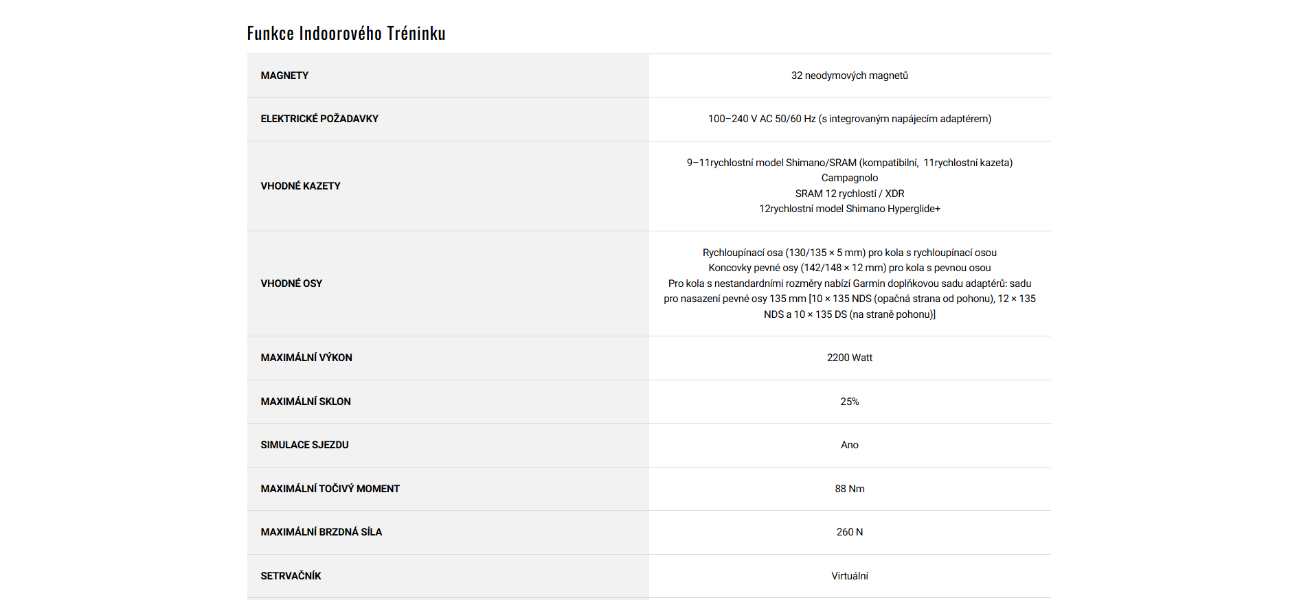Click the VHODNÉ KAZETY row label
The height and width of the screenshot is (600, 1299).
pyautogui.click(x=300, y=186)
